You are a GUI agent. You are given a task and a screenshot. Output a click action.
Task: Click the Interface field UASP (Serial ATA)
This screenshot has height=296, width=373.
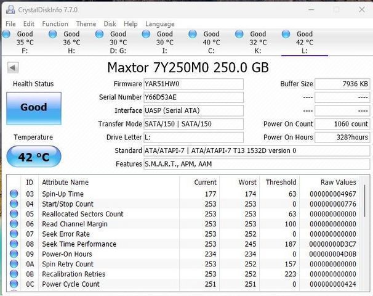point(193,110)
